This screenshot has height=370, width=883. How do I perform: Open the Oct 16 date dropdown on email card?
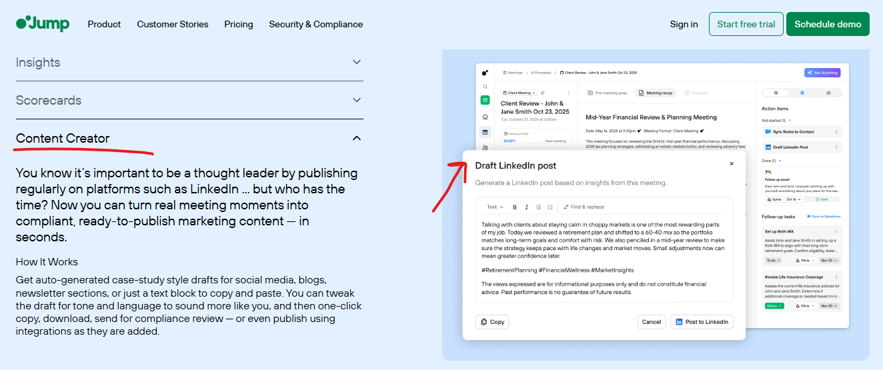point(794,199)
